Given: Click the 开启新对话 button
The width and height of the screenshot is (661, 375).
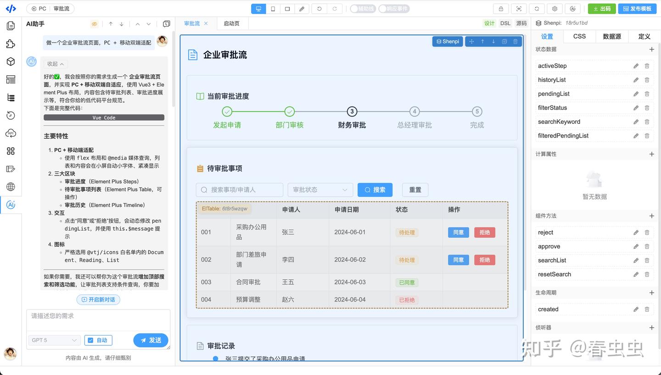Looking at the screenshot, I should click(98, 299).
